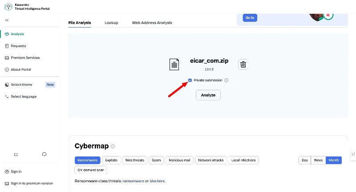Delete the uploaded file with trash icon
The height and width of the screenshot is (192, 356).
(x=243, y=64)
